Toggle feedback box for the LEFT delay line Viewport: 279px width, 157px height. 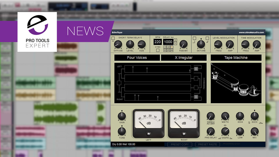pyautogui.click(x=196, y=69)
